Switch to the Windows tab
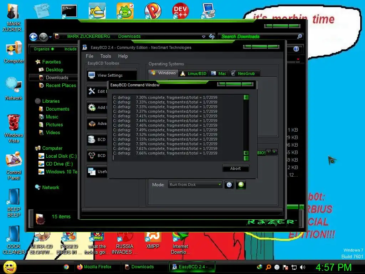This screenshot has width=365, height=274. [x=163, y=73]
